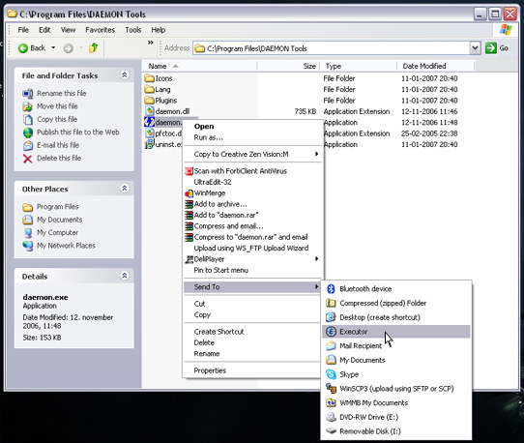This screenshot has width=524, height=443.
Task: Click the WinSCP3 upload icon
Action: (331, 389)
